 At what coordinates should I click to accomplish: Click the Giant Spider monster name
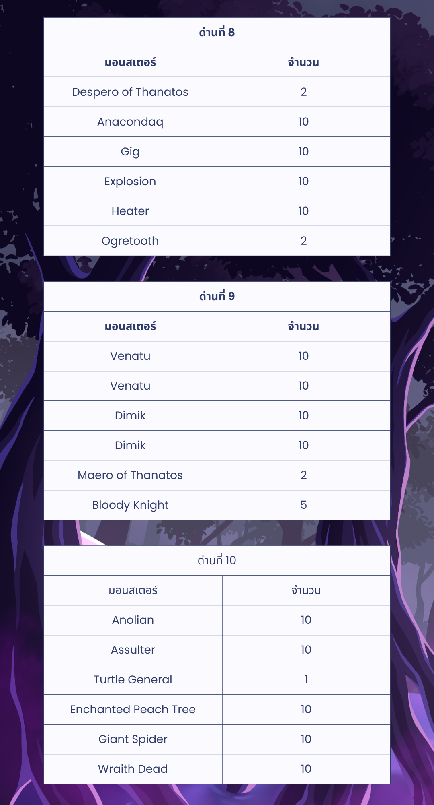[x=133, y=739]
